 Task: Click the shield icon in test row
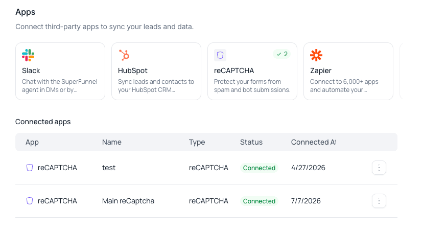click(30, 168)
